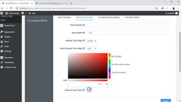Open the browser three-dot menu
The height and width of the screenshot is (102, 181).
pyautogui.click(x=178, y=8)
